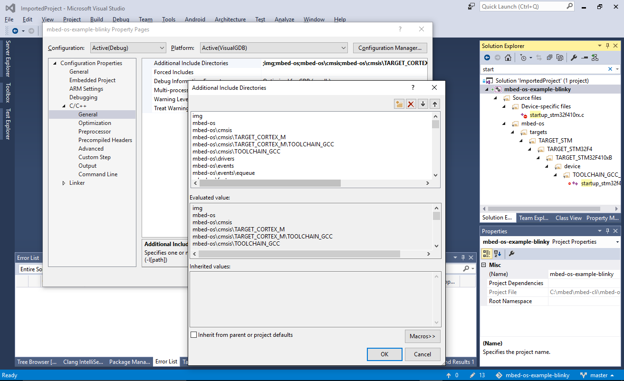Viewport: 624px width, 381px height.
Task: Switch to Team Explorer tab
Action: pyautogui.click(x=534, y=218)
